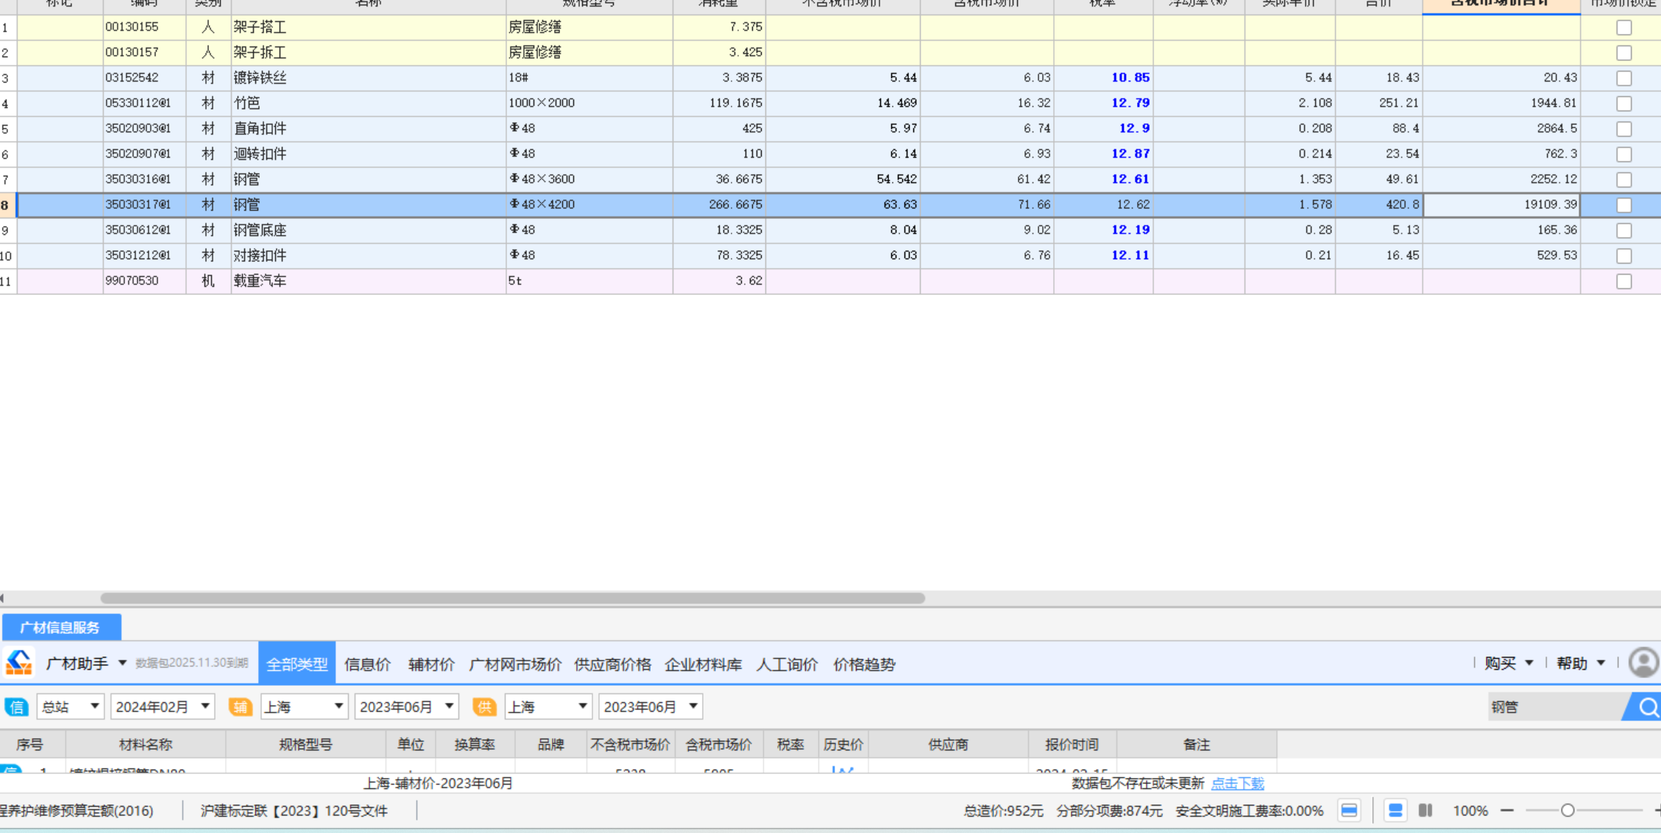
Task: Select the 企业材料库 tab
Action: (x=703, y=664)
